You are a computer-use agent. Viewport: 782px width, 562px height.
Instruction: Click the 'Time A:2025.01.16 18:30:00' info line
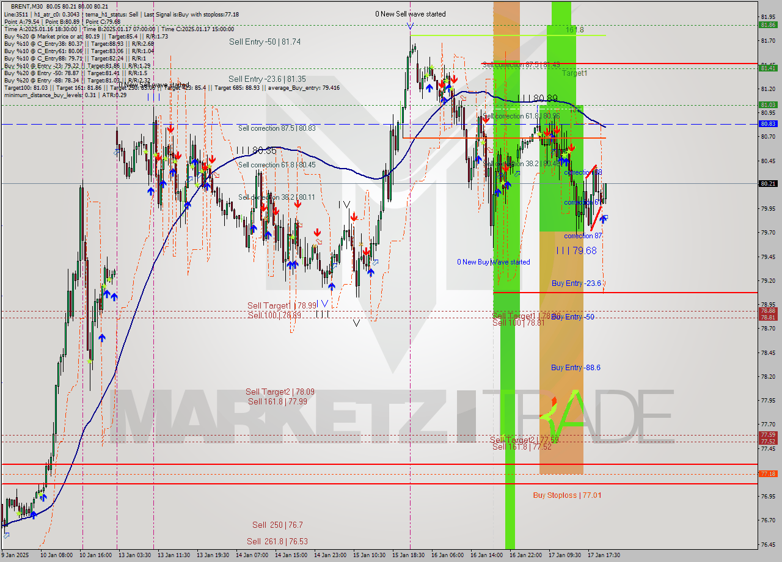click(40, 29)
